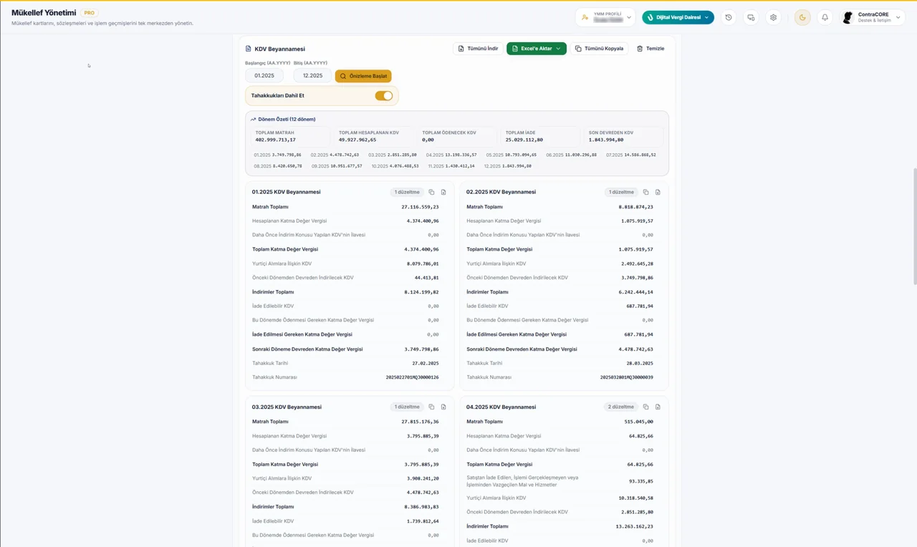917x547 pixels.
Task: Open the Excel'e Aktar export dropdown
Action: click(x=537, y=49)
